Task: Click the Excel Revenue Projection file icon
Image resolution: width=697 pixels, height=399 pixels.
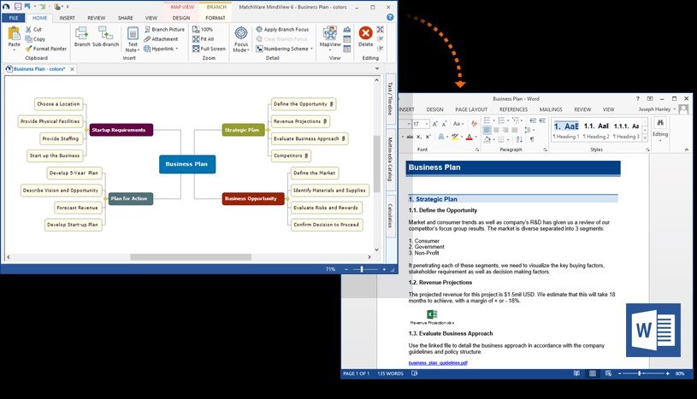Action: click(x=432, y=314)
